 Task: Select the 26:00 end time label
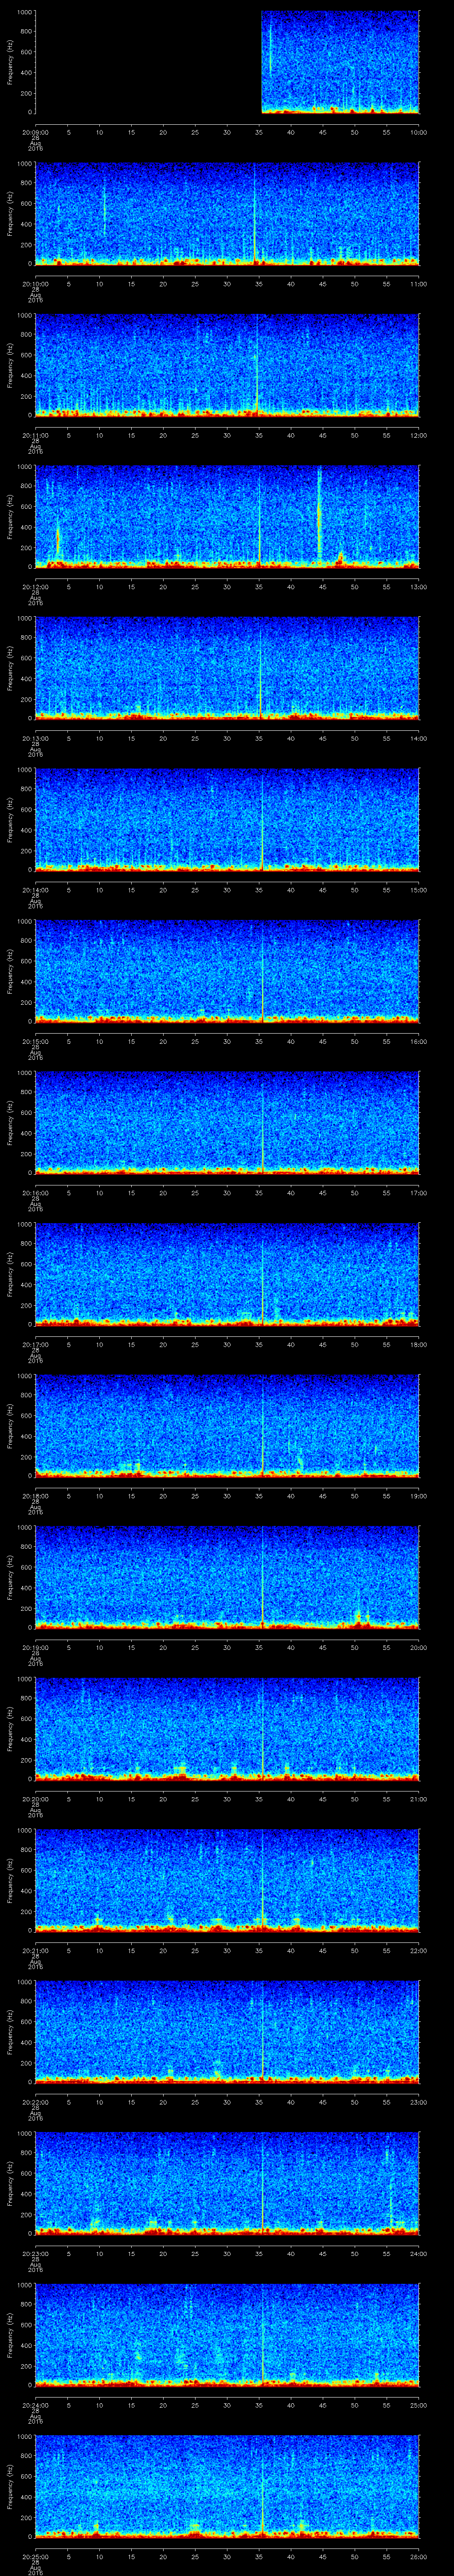[x=419, y=2556]
